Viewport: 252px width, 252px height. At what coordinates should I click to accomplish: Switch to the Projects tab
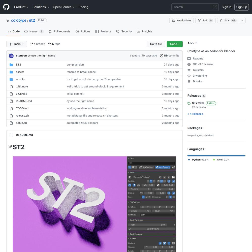coord(103,31)
